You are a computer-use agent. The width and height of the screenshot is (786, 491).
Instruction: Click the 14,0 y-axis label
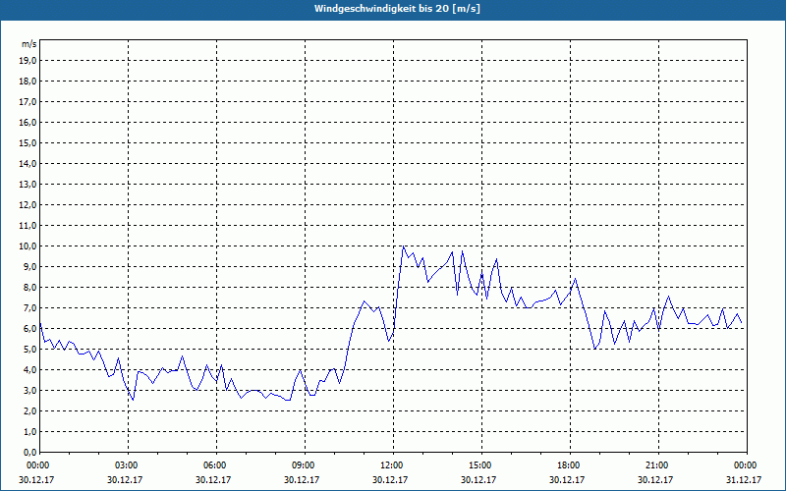pyautogui.click(x=28, y=164)
